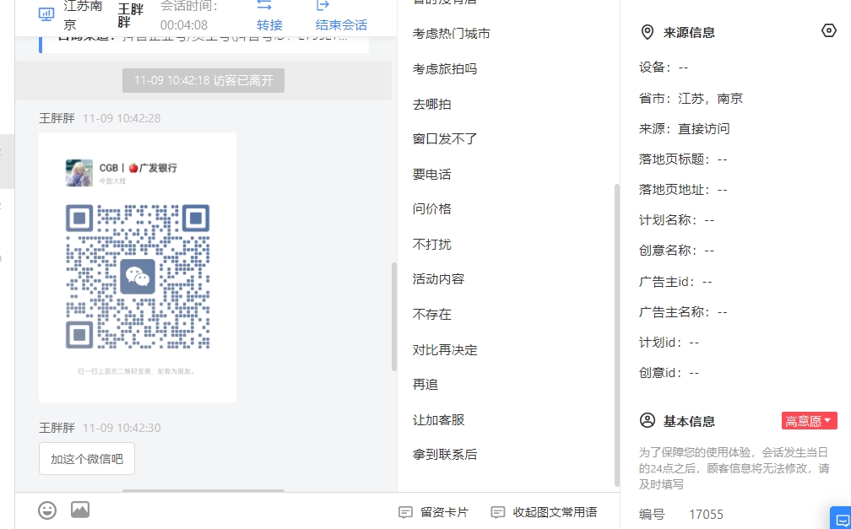Select quick phrase 问价格
This screenshot has height=529, width=851.
pyautogui.click(x=432, y=209)
